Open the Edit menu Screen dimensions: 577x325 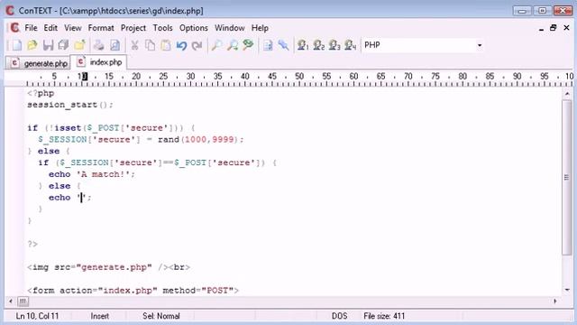50,28
